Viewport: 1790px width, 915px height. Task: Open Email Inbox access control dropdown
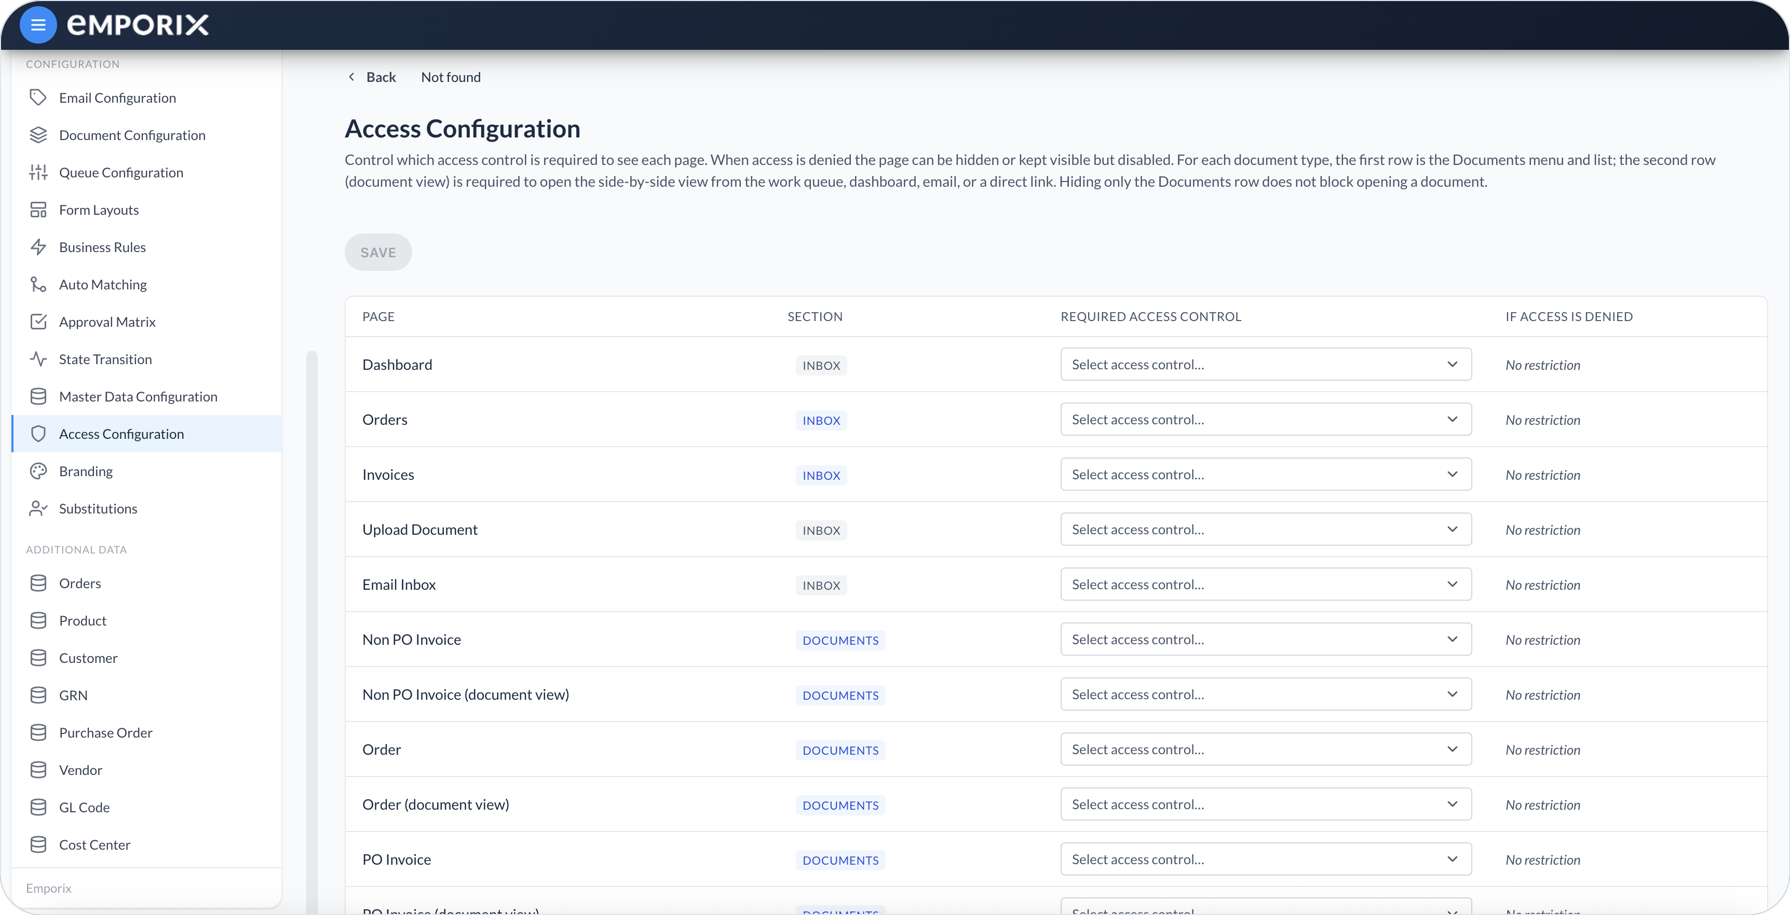point(1265,585)
